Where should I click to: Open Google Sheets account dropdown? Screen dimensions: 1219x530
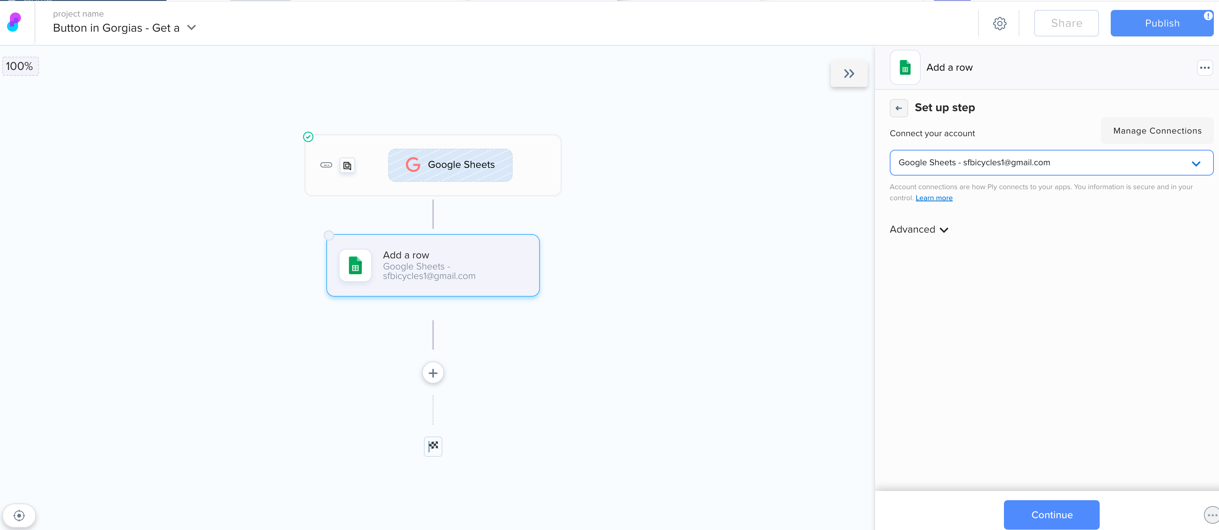click(1051, 163)
